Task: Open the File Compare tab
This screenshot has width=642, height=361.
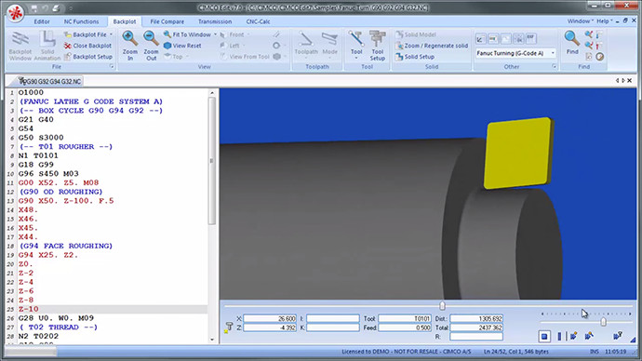Action: (x=167, y=21)
